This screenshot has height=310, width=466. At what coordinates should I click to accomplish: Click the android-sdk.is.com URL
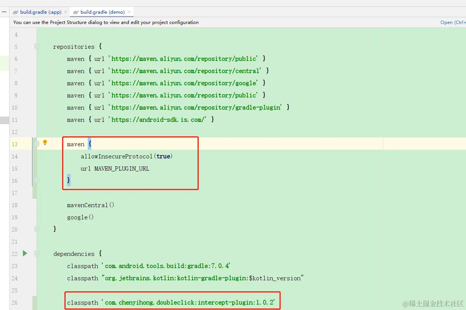[157, 120]
